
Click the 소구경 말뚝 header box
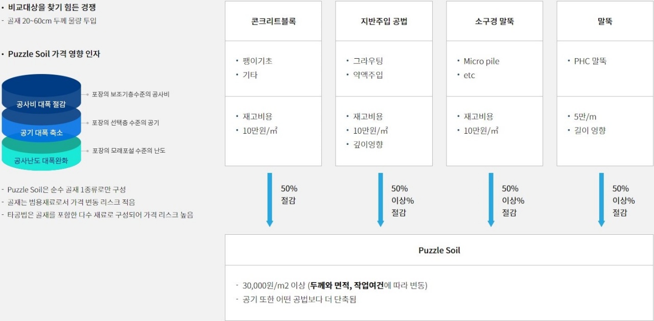pos(495,21)
